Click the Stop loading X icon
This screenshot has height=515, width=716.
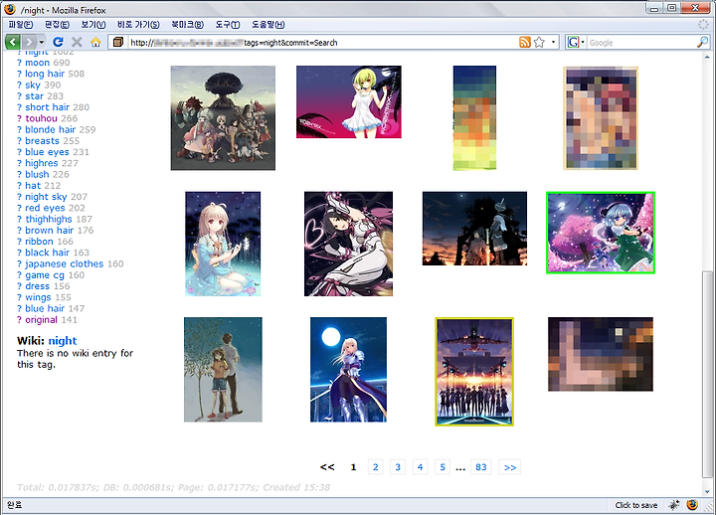pyautogui.click(x=77, y=42)
